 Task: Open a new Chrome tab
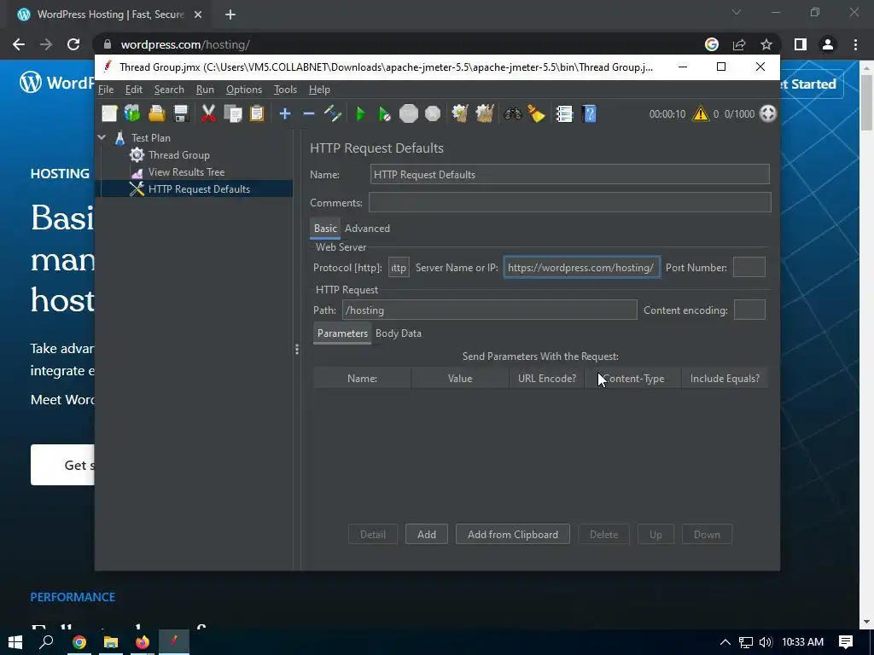(x=230, y=14)
